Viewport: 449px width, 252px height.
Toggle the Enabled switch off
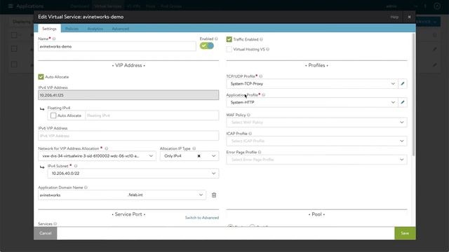point(207,45)
